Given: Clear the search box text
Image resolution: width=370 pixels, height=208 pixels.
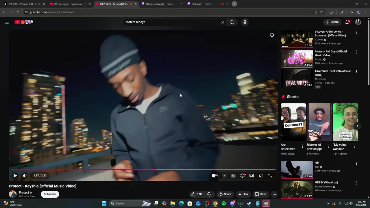Looking at the screenshot, I should point(223,22).
